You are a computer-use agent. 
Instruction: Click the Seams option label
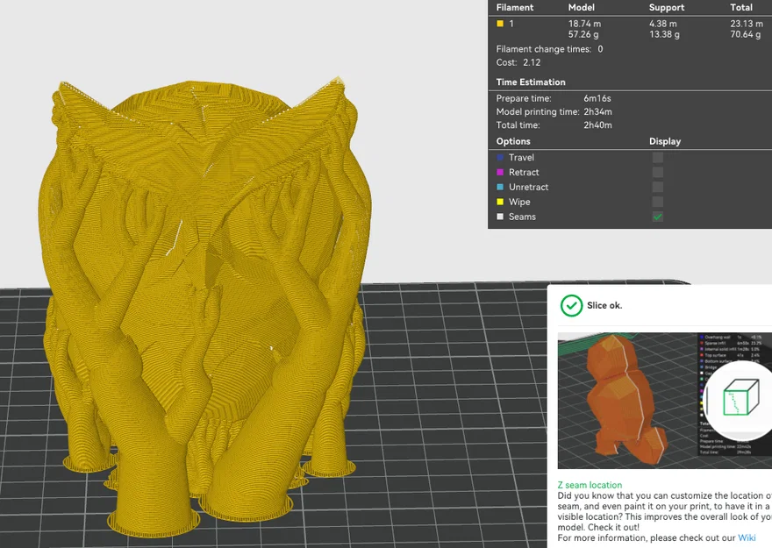click(522, 217)
